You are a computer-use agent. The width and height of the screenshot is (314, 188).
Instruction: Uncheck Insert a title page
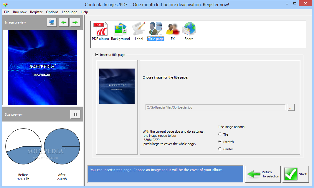point(97,55)
